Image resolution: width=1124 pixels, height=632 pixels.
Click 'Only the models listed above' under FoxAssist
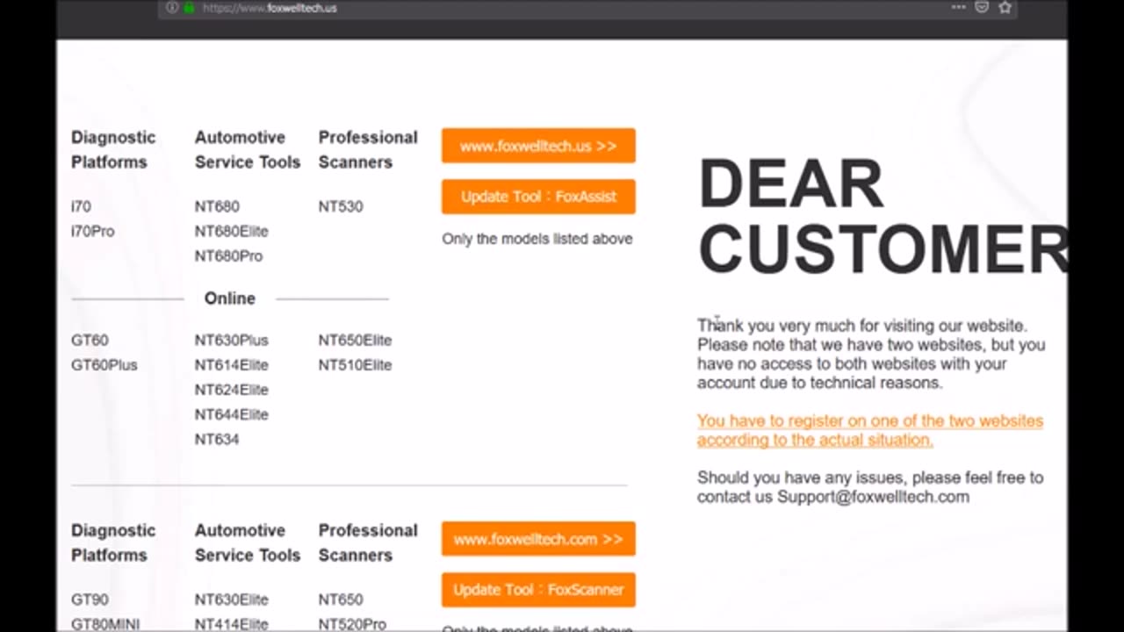coord(537,239)
